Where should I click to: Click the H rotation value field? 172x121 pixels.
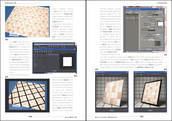pos(158,42)
